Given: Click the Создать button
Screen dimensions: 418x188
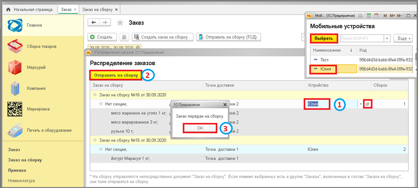Looking at the screenshot, I should pyautogui.click(x=102, y=37).
